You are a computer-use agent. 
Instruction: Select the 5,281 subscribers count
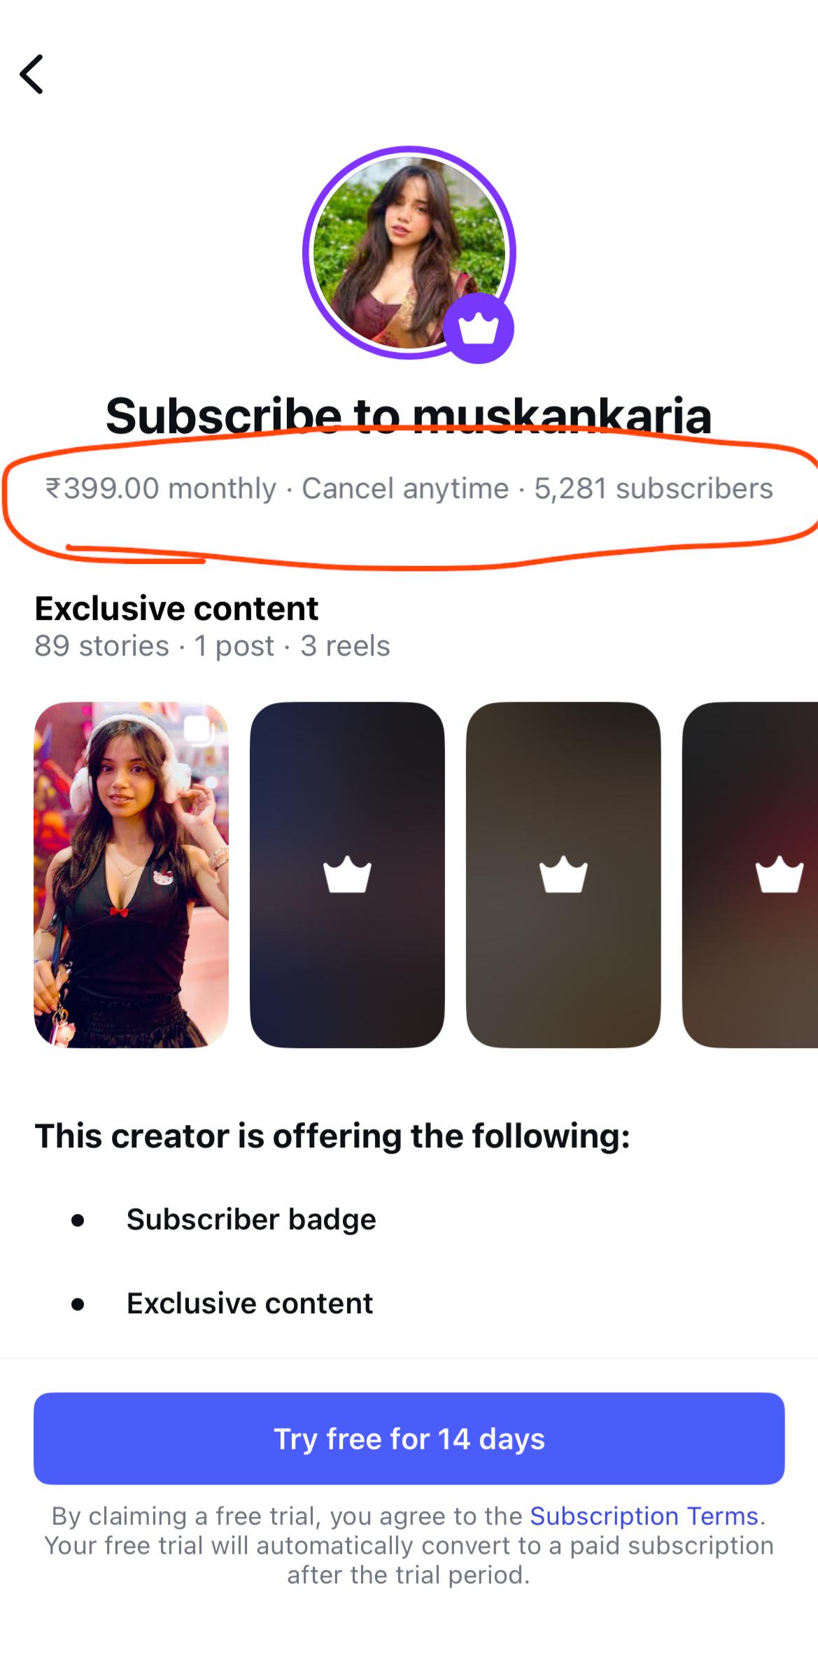tap(654, 488)
